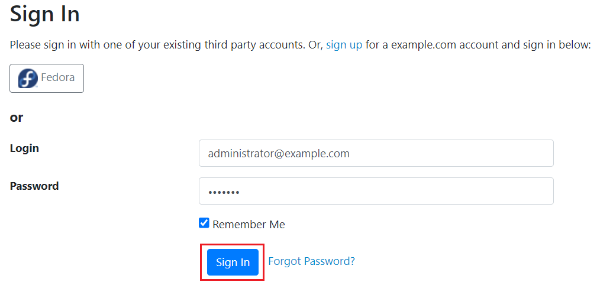Viewport: 600px width, 285px height.
Task: Focus the Login email field
Action: click(376, 153)
